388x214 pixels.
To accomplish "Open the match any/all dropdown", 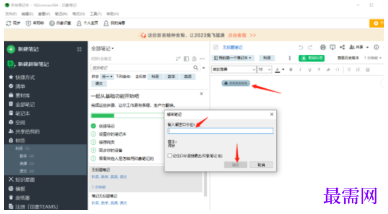I will pyautogui.click(x=107, y=77).
